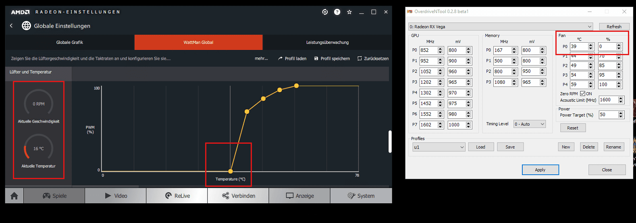Click the stepper arrows of Acoustic Limit
This screenshot has width=636, height=223.
click(621, 100)
